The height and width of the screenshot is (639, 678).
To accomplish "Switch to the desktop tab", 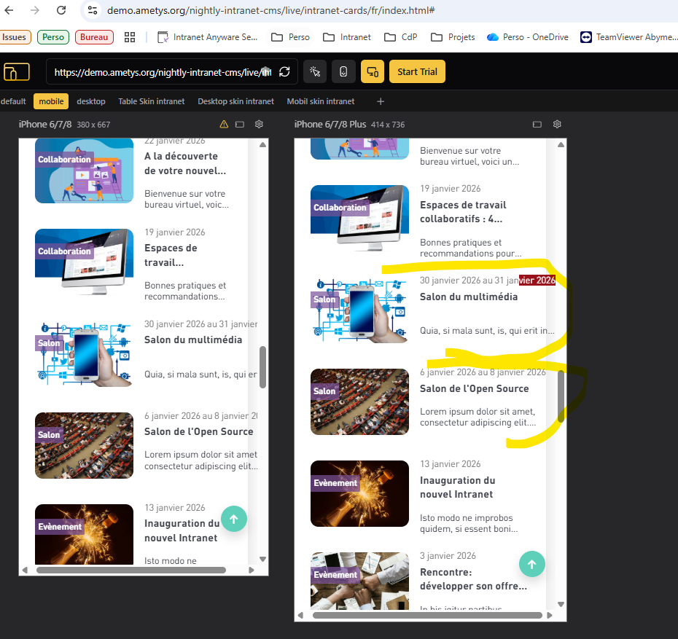I will (91, 101).
